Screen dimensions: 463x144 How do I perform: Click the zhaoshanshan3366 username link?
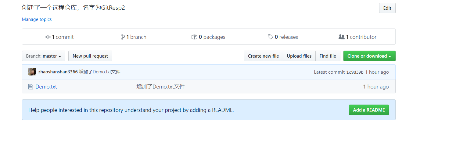pos(58,72)
